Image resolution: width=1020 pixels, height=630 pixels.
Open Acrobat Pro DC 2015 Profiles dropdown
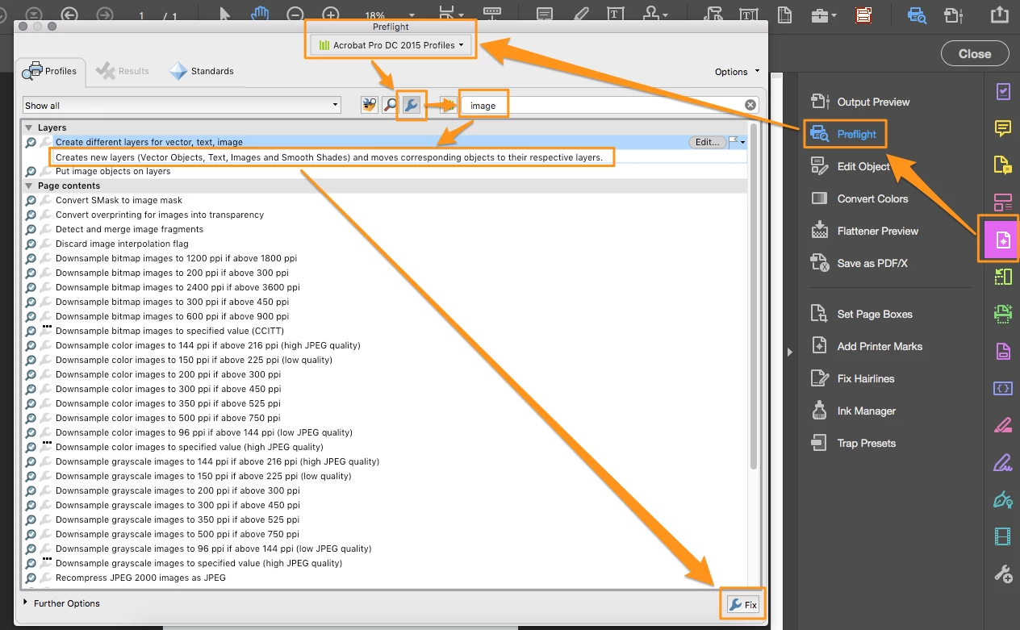392,45
